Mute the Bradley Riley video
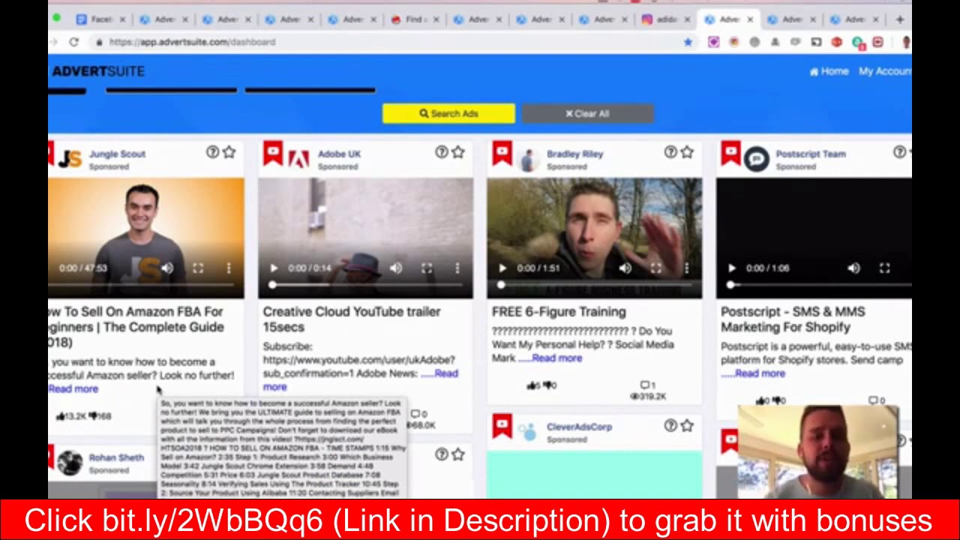Image resolution: width=960 pixels, height=540 pixels. point(625,268)
